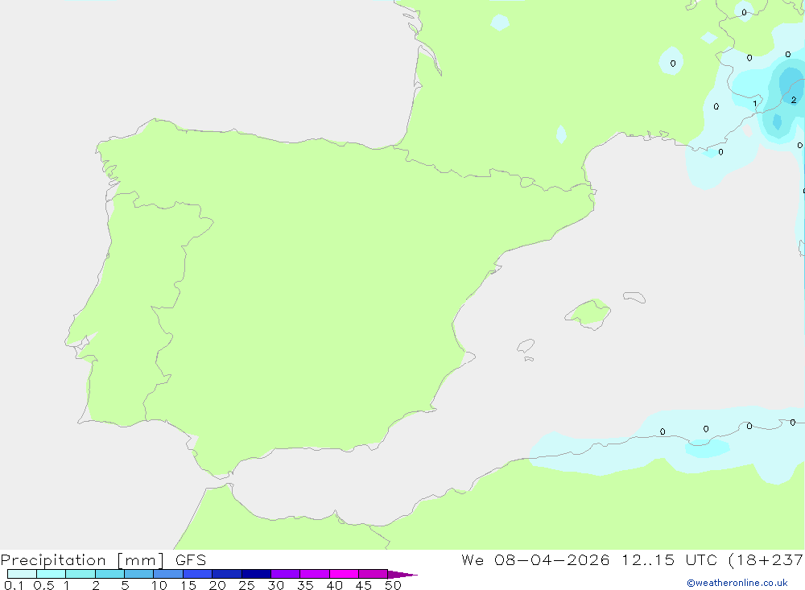Image resolution: width=805 pixels, height=590 pixels.
Task: Click the 35–40 mm purple legend swatch
Action: 315,574
